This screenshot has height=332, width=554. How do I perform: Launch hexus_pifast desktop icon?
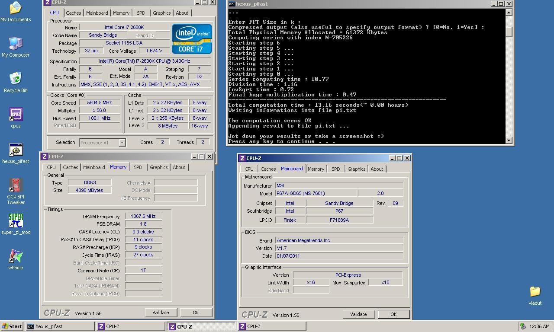click(x=16, y=153)
